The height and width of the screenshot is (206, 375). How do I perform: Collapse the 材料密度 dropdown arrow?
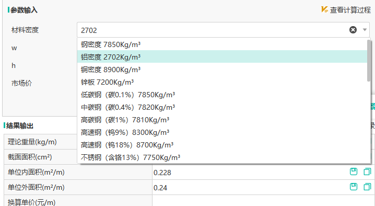(x=365, y=30)
